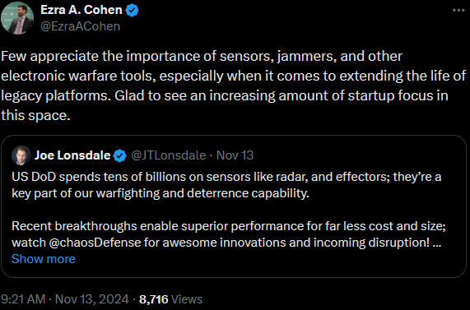View the 8,716 Views count

click(x=171, y=299)
